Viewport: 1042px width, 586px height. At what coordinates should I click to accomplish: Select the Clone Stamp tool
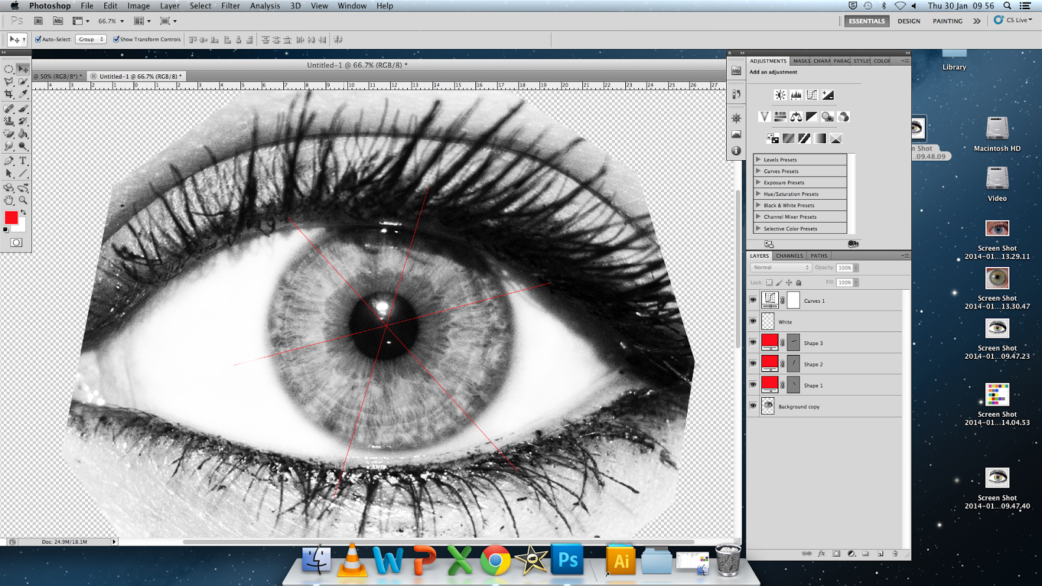click(8, 122)
